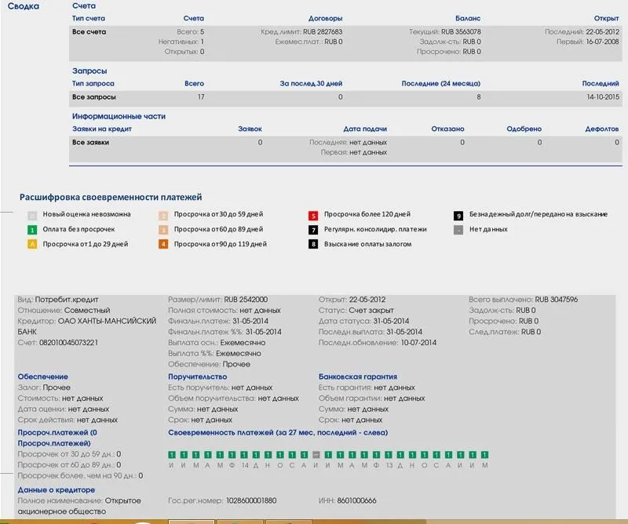Screen dimensions: 628x524
Task: Select the "Все запросы" row
Action: [x=93, y=96]
